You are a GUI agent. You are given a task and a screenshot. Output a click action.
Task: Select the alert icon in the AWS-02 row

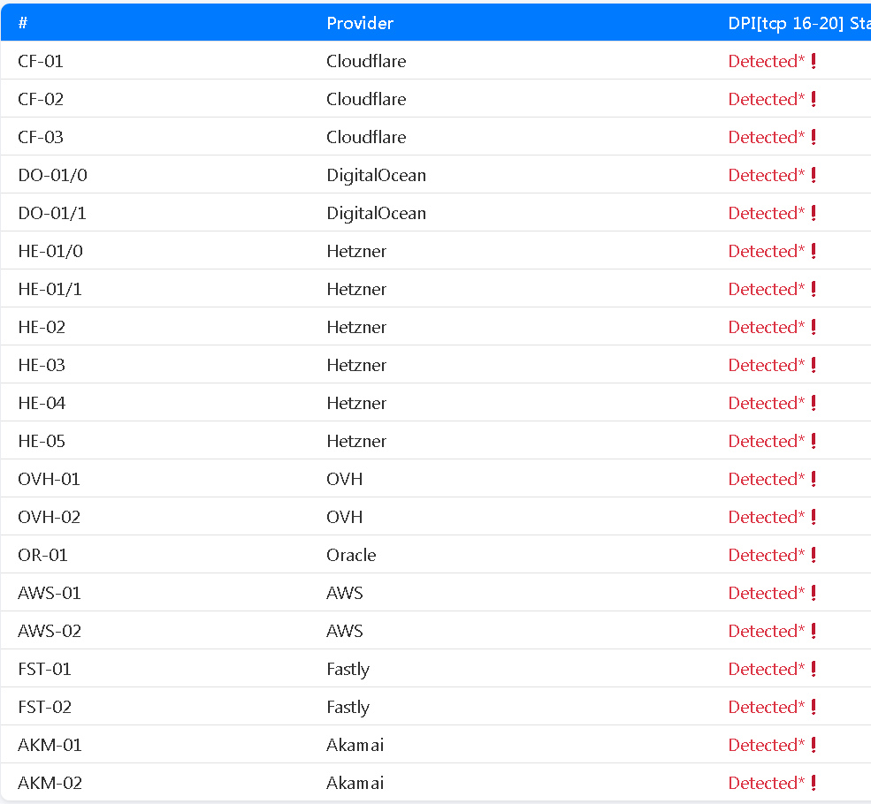(814, 631)
